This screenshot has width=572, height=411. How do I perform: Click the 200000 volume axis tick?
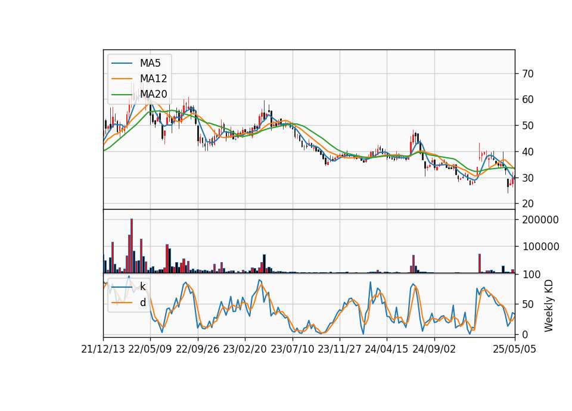point(540,220)
